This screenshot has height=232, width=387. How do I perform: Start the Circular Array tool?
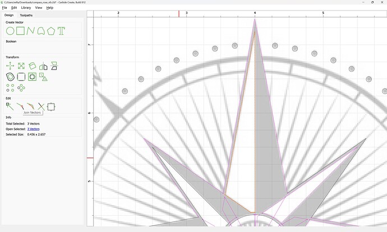(21, 88)
